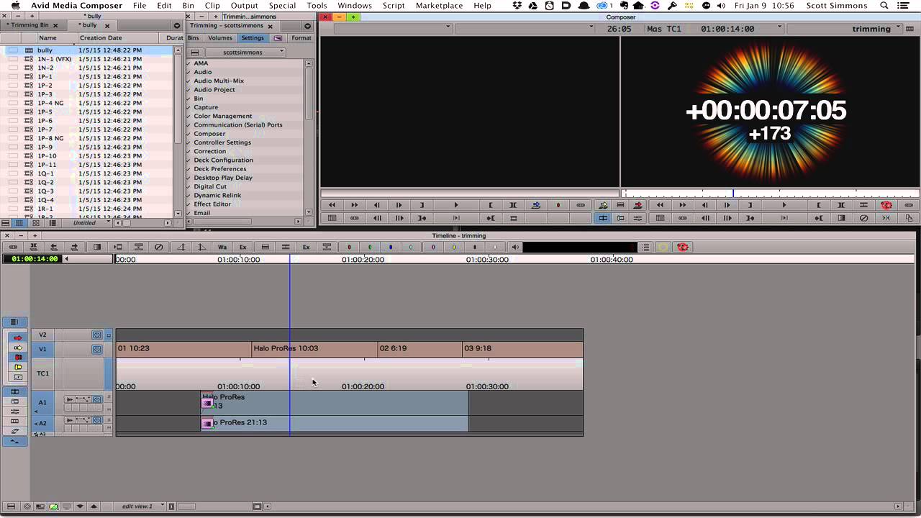Viewport: 921px width, 518px height.
Task: Switch to the Volumes tab
Action: (220, 38)
